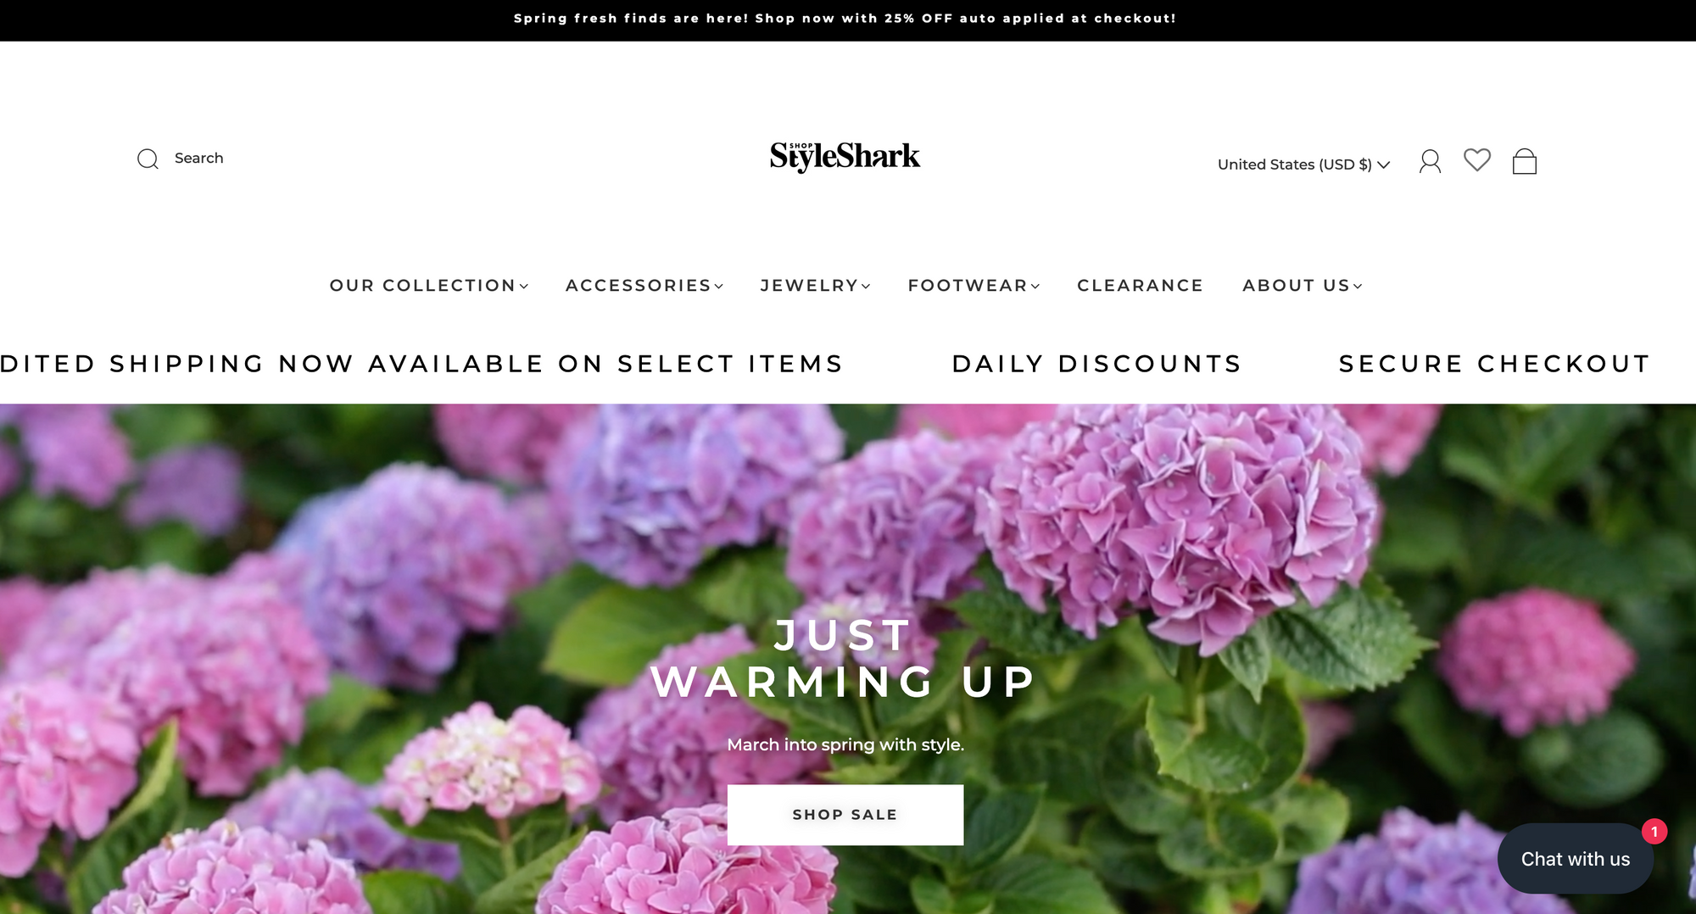Screen dimensions: 1696x914
Task: Click the Secure Checkout ticker text
Action: pyautogui.click(x=1495, y=364)
